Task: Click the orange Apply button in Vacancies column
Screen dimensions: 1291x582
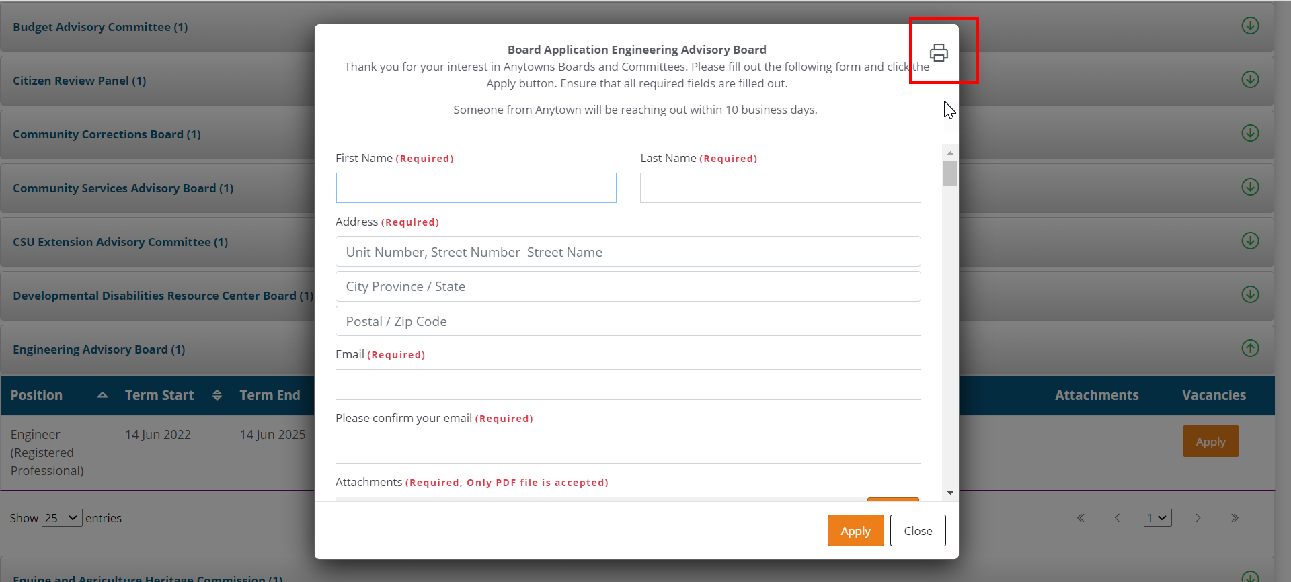Action: point(1210,442)
